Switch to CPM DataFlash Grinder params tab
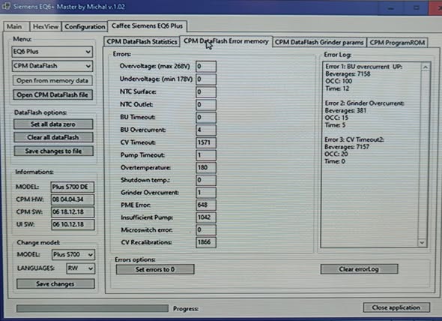 click(319, 42)
